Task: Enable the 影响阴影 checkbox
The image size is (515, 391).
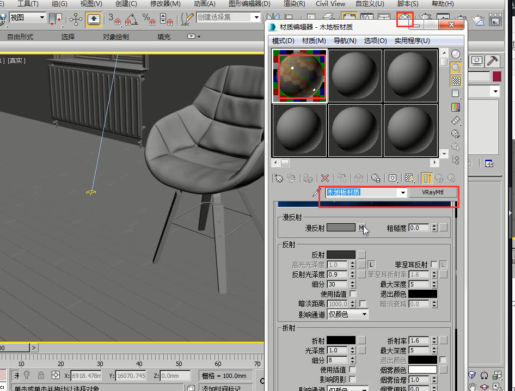Action: (352, 380)
